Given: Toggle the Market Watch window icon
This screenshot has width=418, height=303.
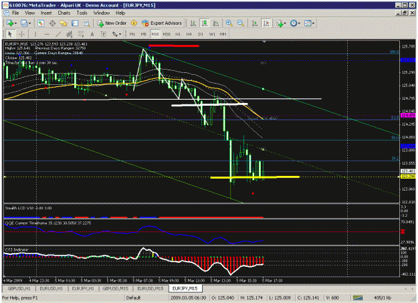Looking at the screenshot, I should click(41, 23).
